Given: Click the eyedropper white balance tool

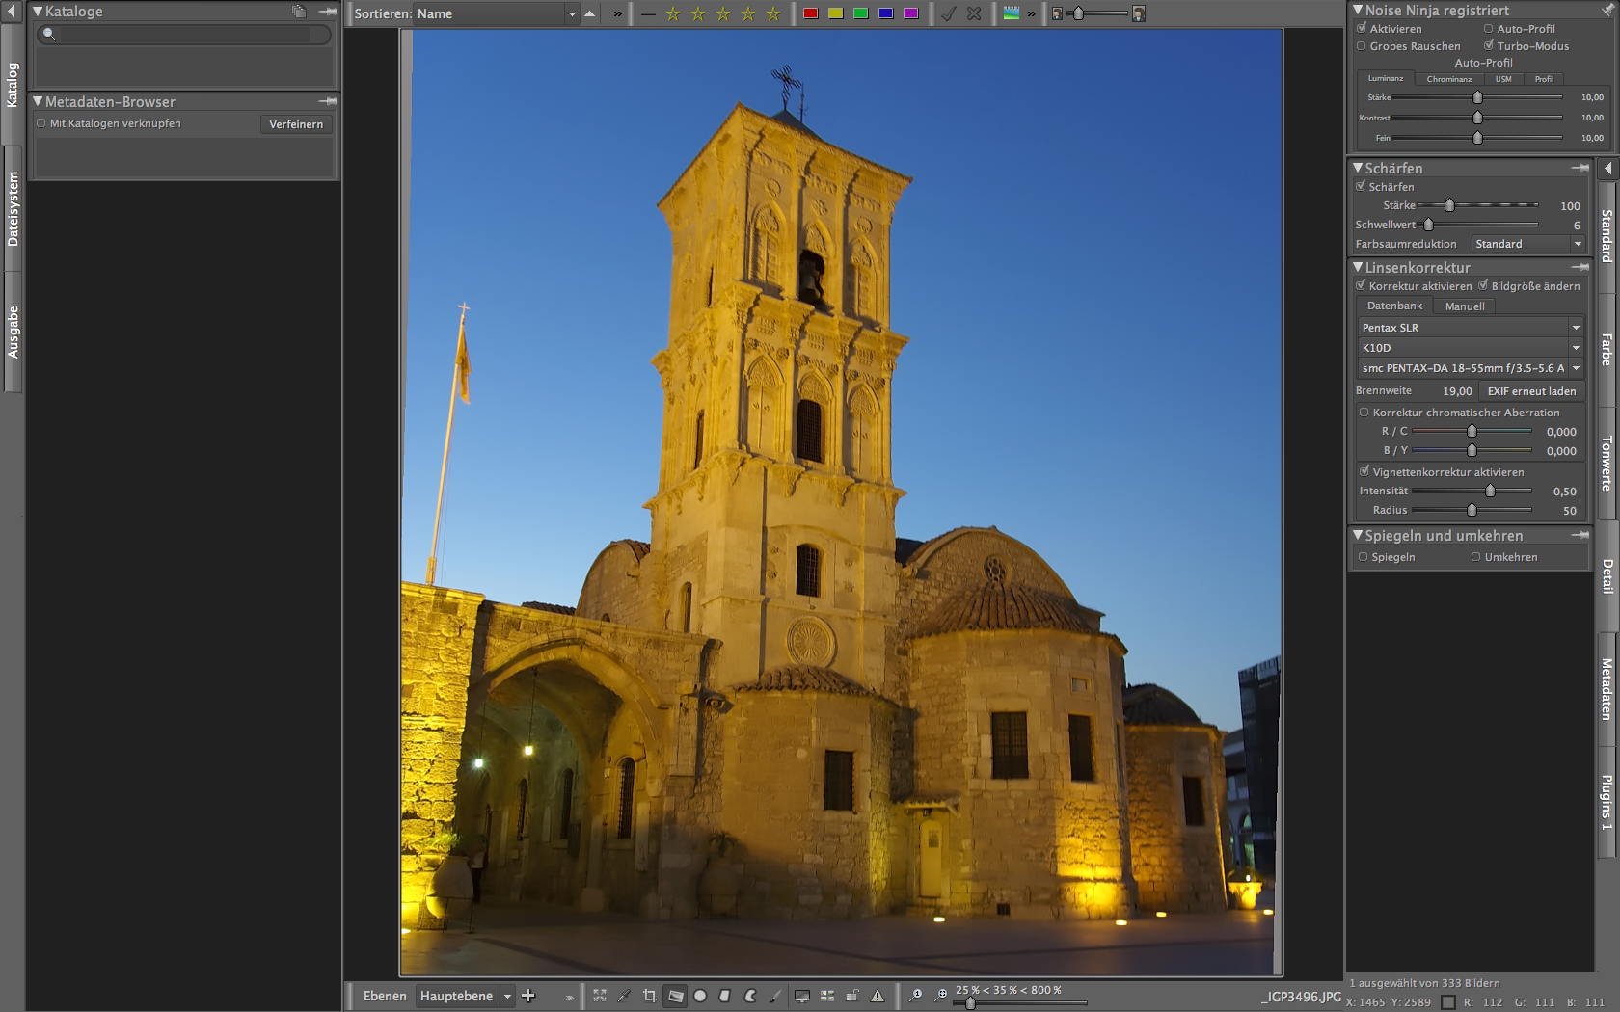Looking at the screenshot, I should click(x=625, y=996).
